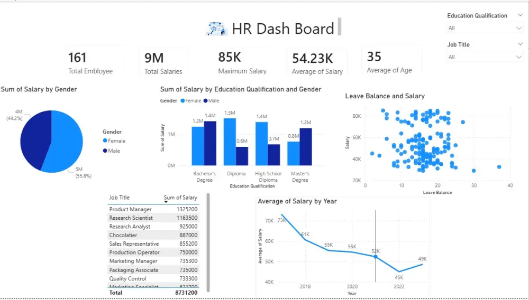Sort table by the Sum of Salary header
The height and width of the screenshot is (300, 529).
180,198
